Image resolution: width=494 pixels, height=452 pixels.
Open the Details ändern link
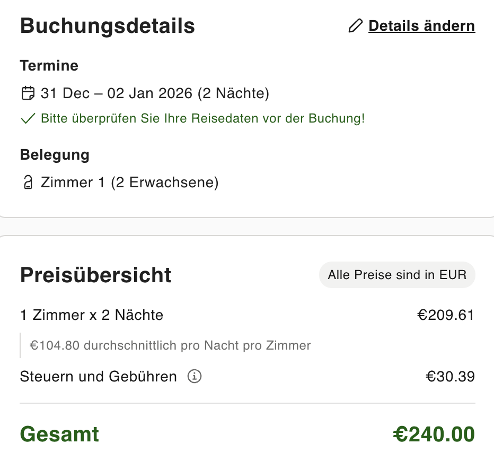point(421,25)
